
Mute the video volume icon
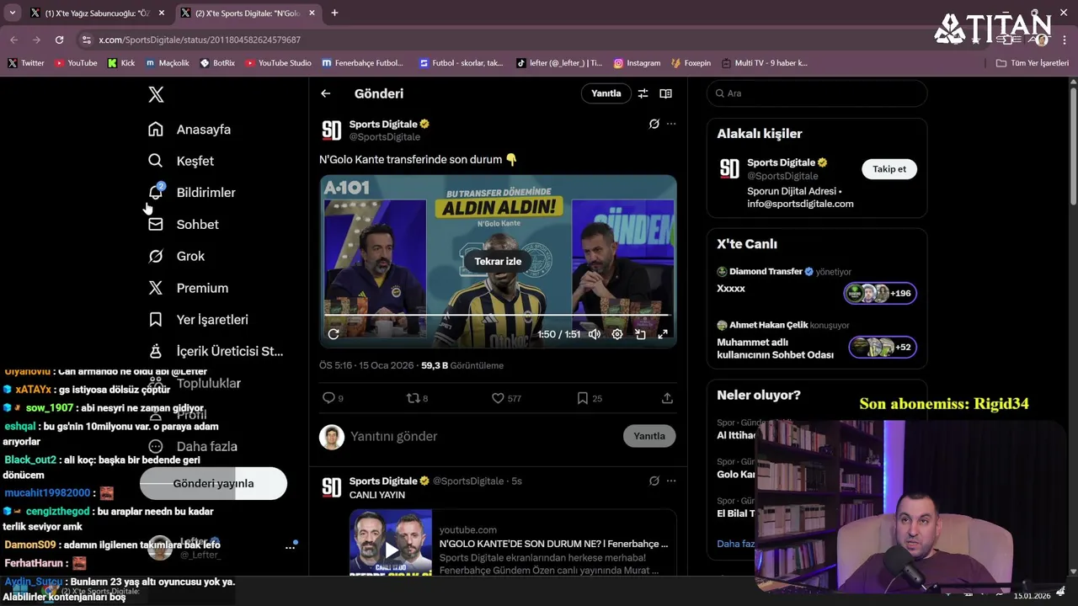click(595, 334)
